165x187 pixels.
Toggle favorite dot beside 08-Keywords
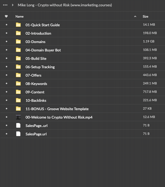[7, 83]
